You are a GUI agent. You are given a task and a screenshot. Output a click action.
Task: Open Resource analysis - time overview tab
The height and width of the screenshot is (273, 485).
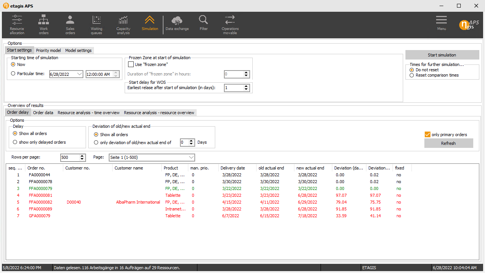click(x=89, y=113)
